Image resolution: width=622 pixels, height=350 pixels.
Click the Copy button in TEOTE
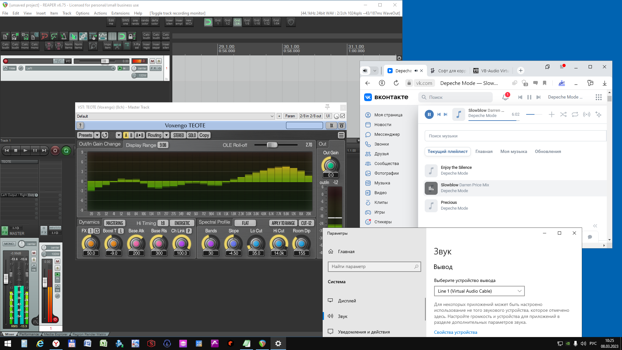click(x=204, y=135)
